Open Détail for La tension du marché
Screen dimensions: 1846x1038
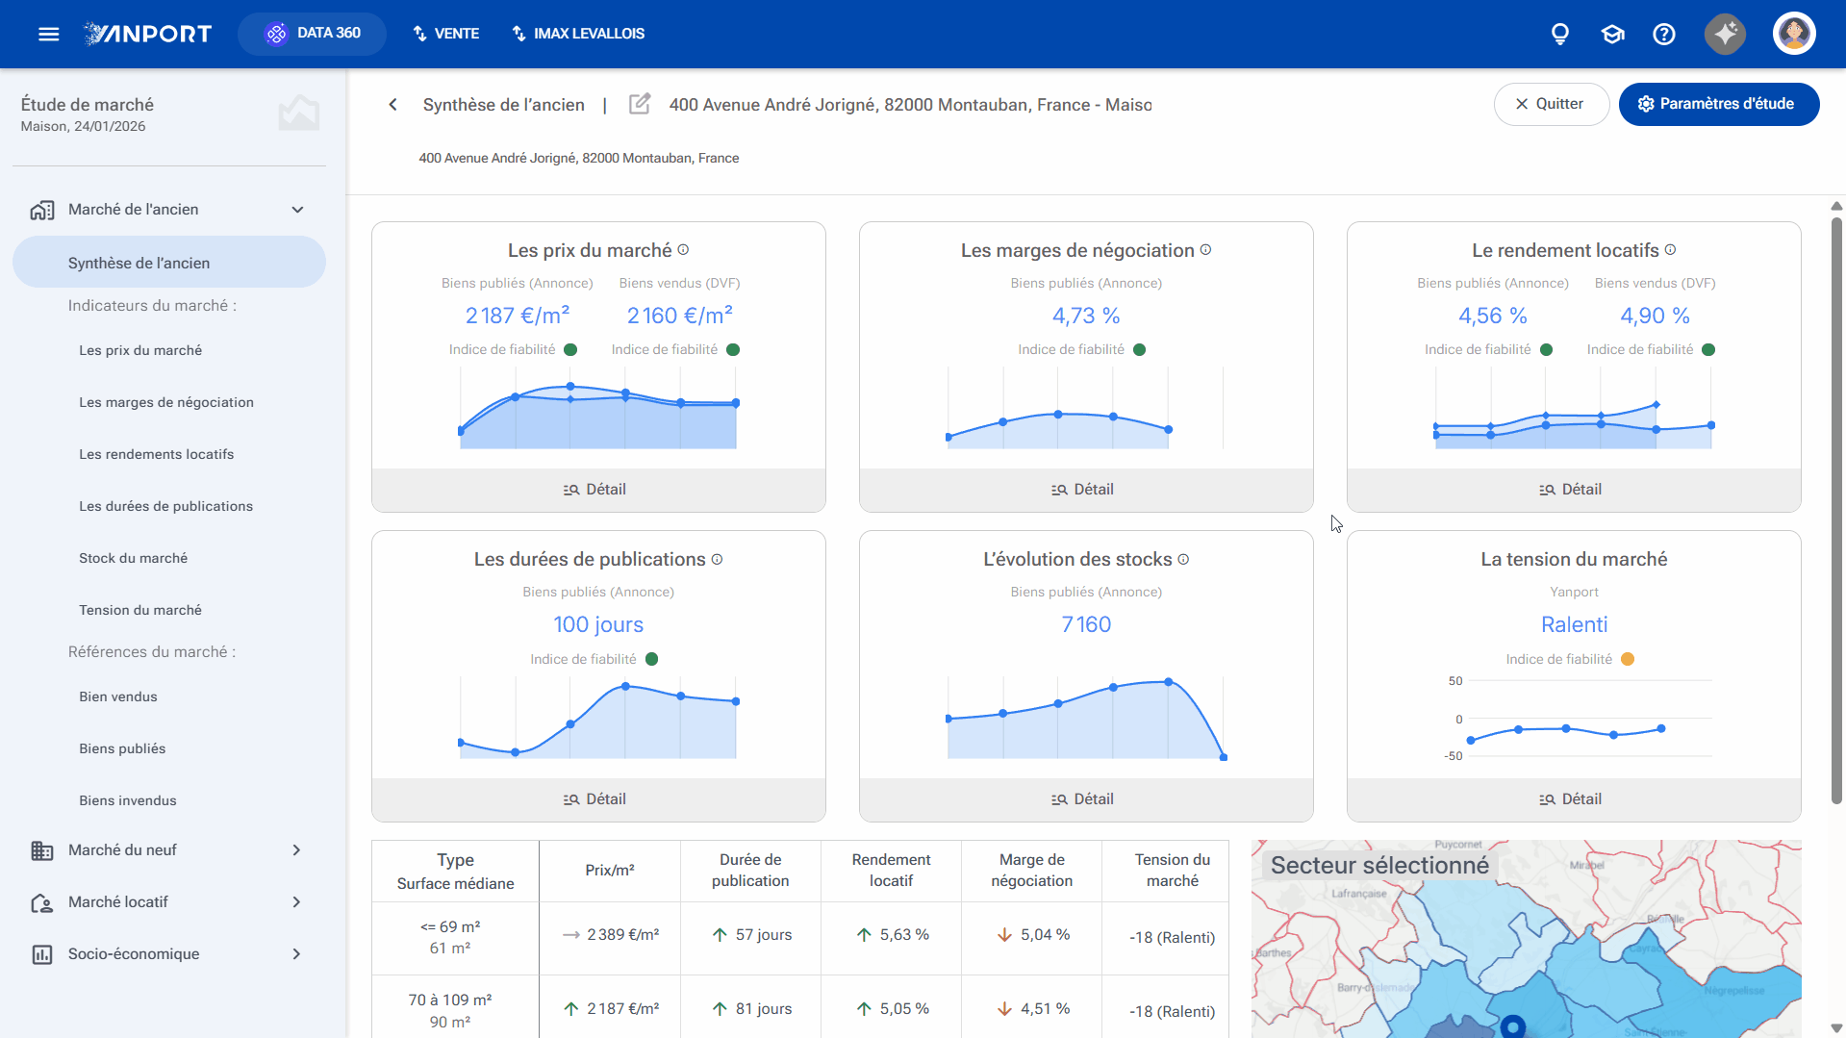[1573, 799]
